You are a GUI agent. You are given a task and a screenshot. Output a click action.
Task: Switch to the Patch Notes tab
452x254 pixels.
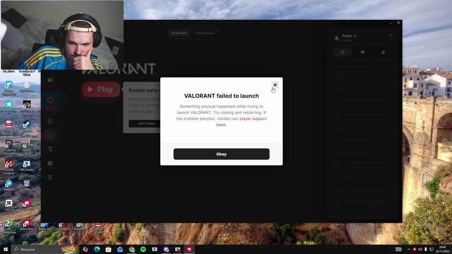coord(205,33)
